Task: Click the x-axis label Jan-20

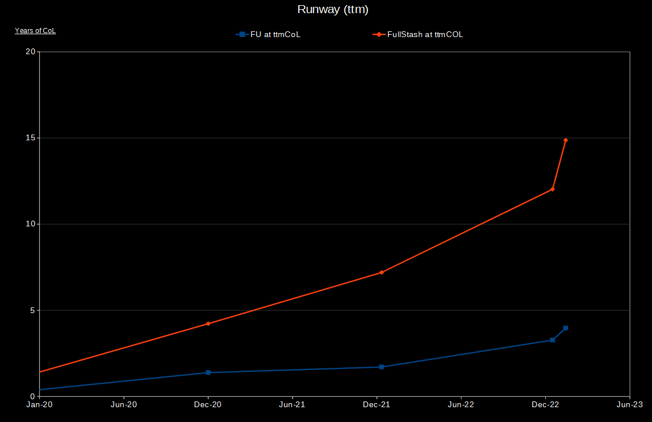Action: [39, 404]
